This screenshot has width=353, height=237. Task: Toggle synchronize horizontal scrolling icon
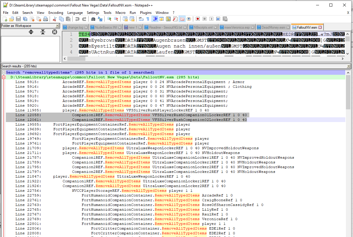132,19
